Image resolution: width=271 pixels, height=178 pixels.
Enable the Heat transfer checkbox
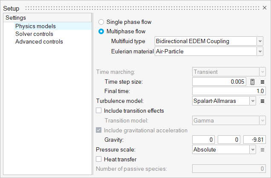(99, 159)
